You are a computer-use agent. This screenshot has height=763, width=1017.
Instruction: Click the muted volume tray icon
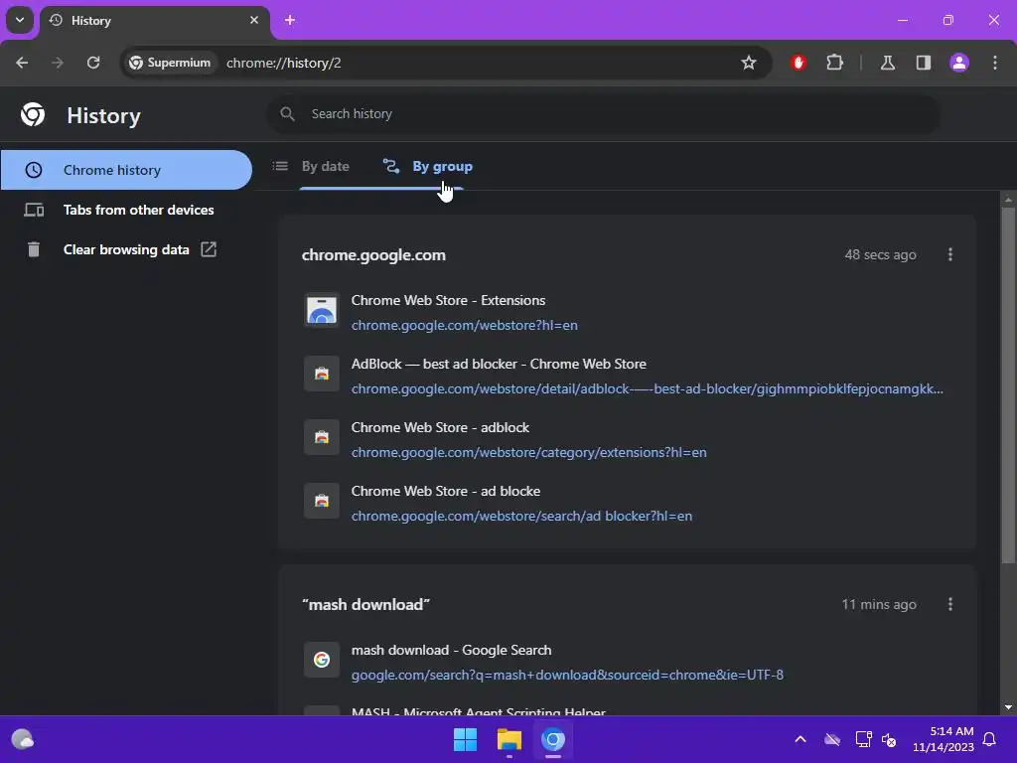(x=889, y=739)
